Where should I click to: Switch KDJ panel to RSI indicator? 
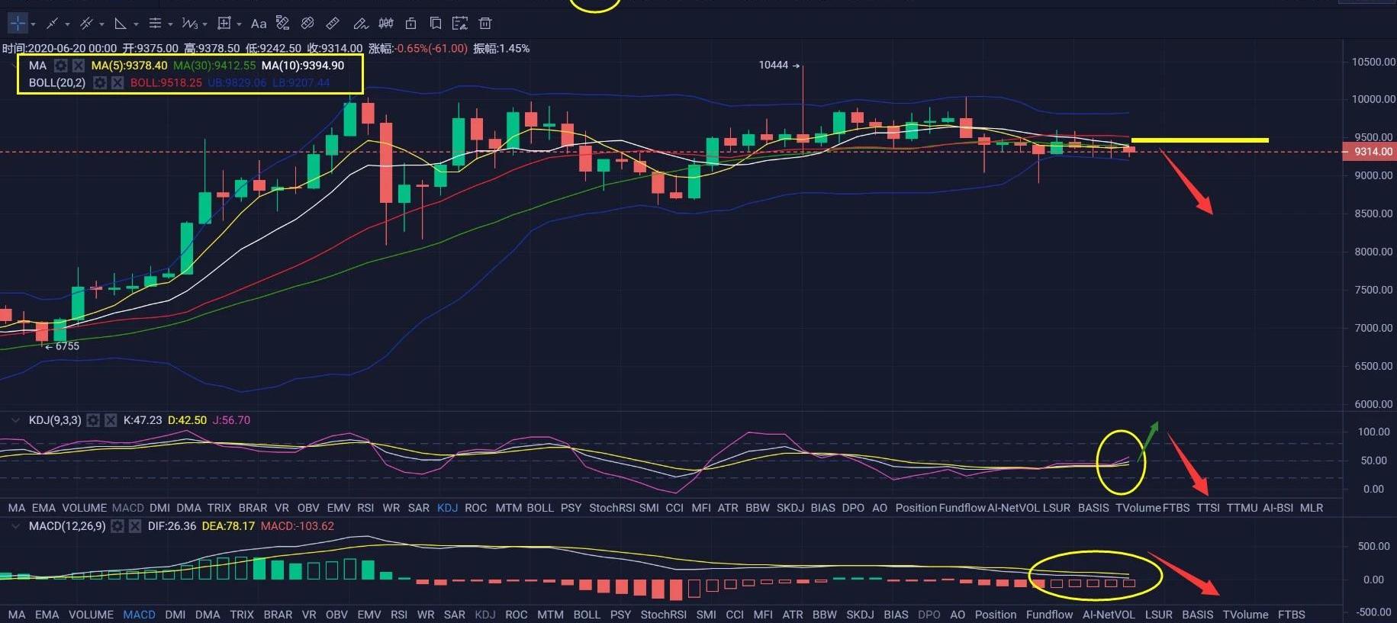tap(365, 508)
